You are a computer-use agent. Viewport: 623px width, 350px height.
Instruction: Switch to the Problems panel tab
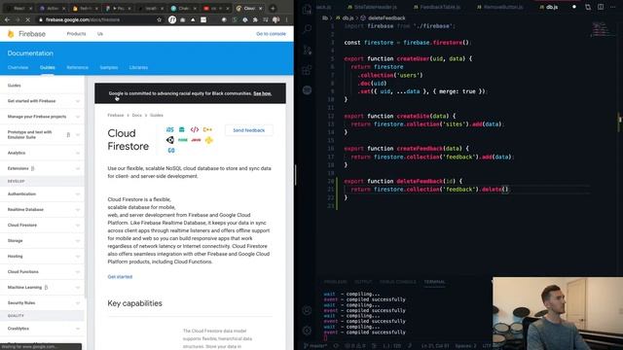pos(335,282)
